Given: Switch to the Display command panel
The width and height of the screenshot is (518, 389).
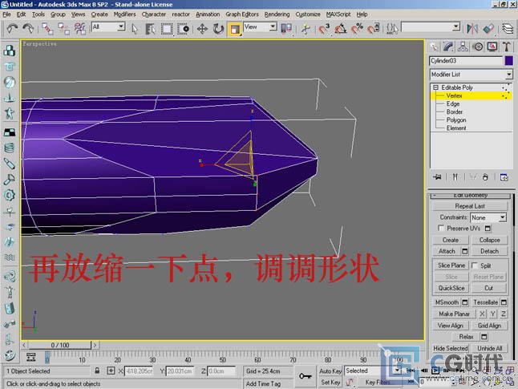Looking at the screenshot, I should 492,47.
